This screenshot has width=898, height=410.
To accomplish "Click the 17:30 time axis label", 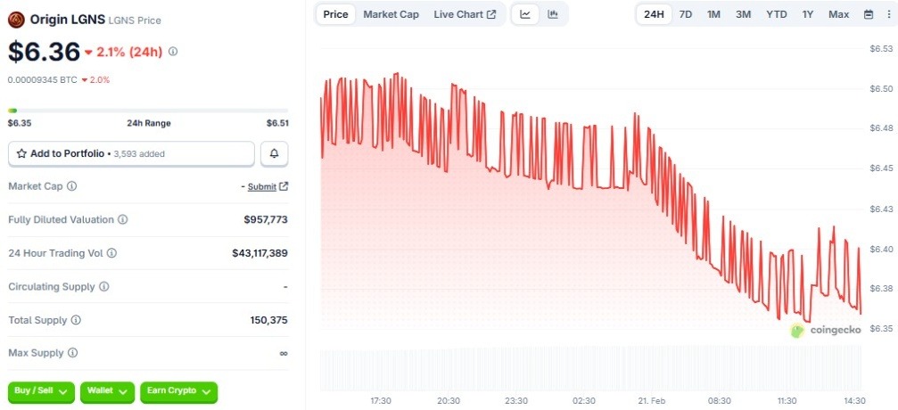I will tap(381, 400).
